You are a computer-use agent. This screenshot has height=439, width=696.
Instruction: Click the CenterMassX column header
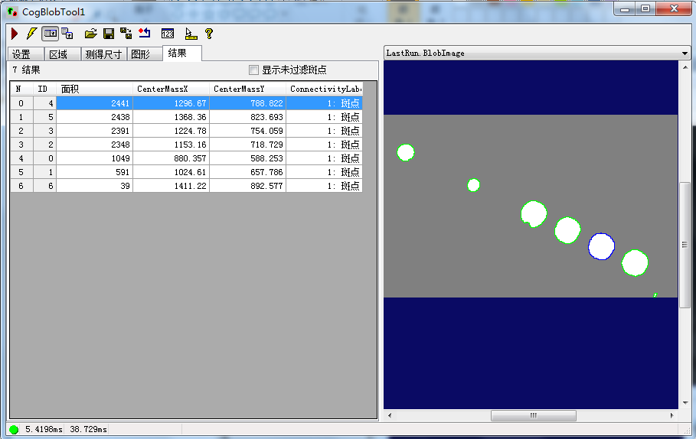(171, 89)
